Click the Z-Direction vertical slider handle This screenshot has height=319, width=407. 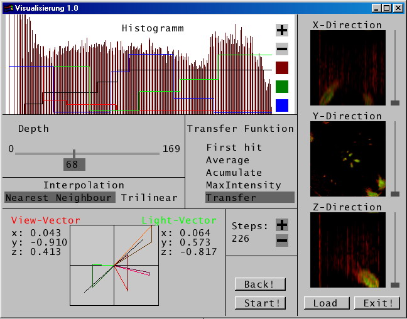pos(395,285)
